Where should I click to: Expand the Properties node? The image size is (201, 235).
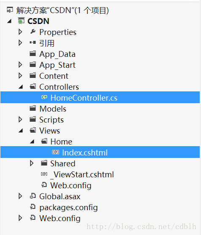click(20, 32)
